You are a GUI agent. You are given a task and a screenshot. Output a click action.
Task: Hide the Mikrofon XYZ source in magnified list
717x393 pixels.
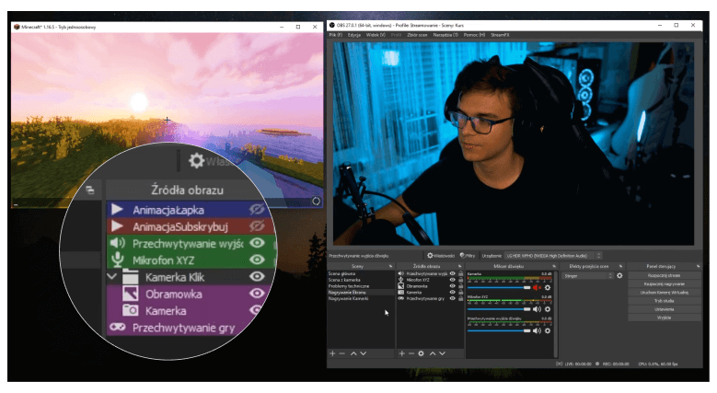[x=258, y=260]
